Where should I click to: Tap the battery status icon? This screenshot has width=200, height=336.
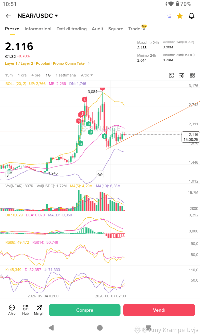tap(177, 4)
